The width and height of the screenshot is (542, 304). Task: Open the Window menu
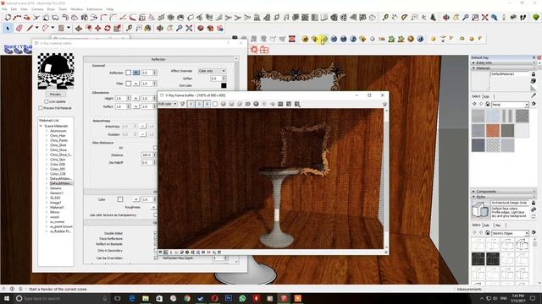click(x=77, y=9)
